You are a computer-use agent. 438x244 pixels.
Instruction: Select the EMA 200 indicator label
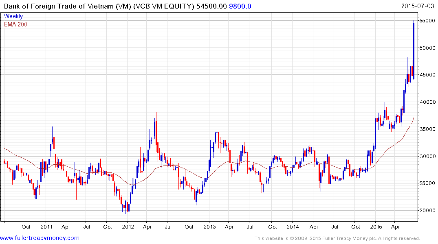pyautogui.click(x=15, y=24)
